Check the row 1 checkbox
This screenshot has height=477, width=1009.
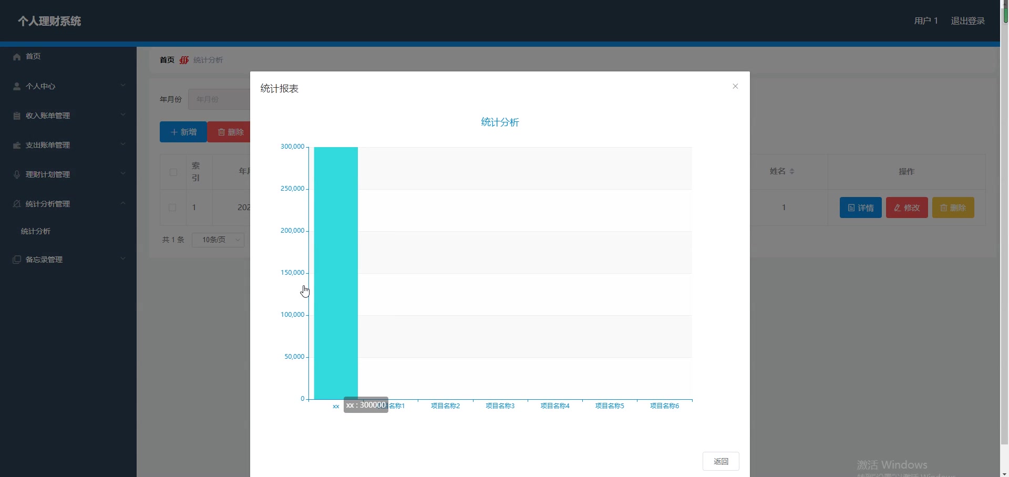[x=172, y=208]
